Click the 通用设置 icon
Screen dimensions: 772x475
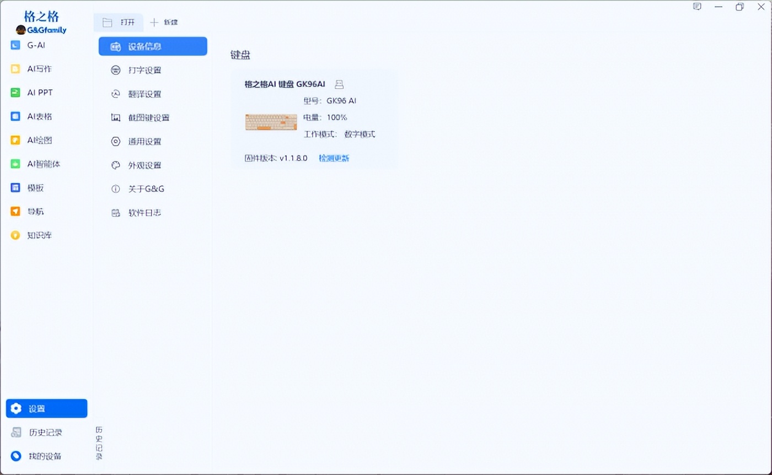115,141
